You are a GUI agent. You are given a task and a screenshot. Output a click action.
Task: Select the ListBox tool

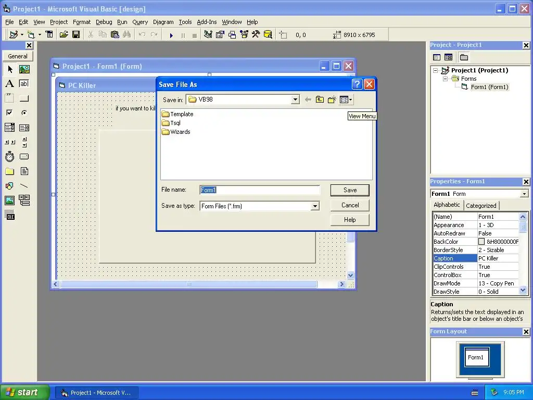tap(24, 128)
